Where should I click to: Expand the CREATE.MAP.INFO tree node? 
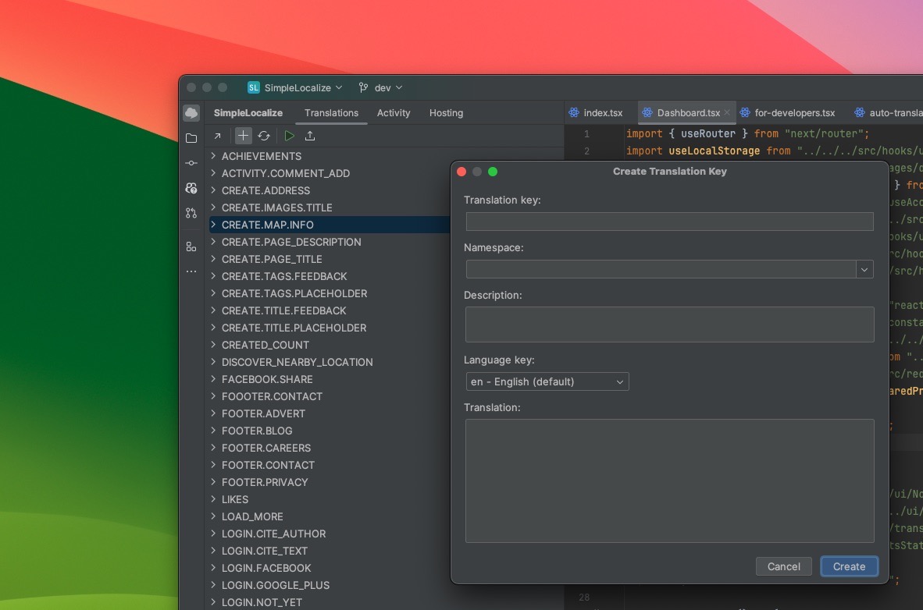click(x=213, y=225)
